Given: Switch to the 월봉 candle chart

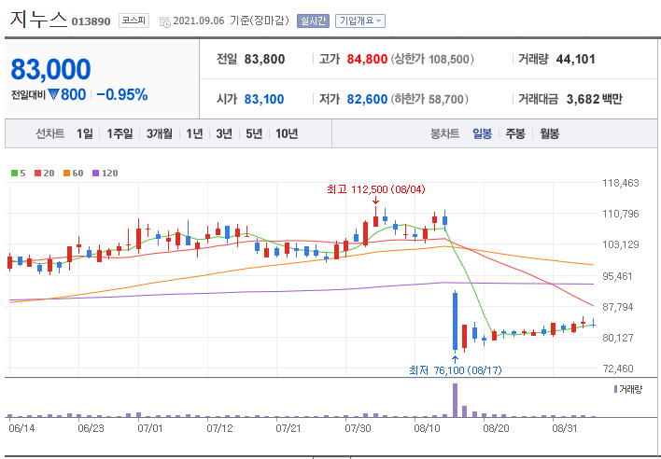Looking at the screenshot, I should tap(549, 134).
